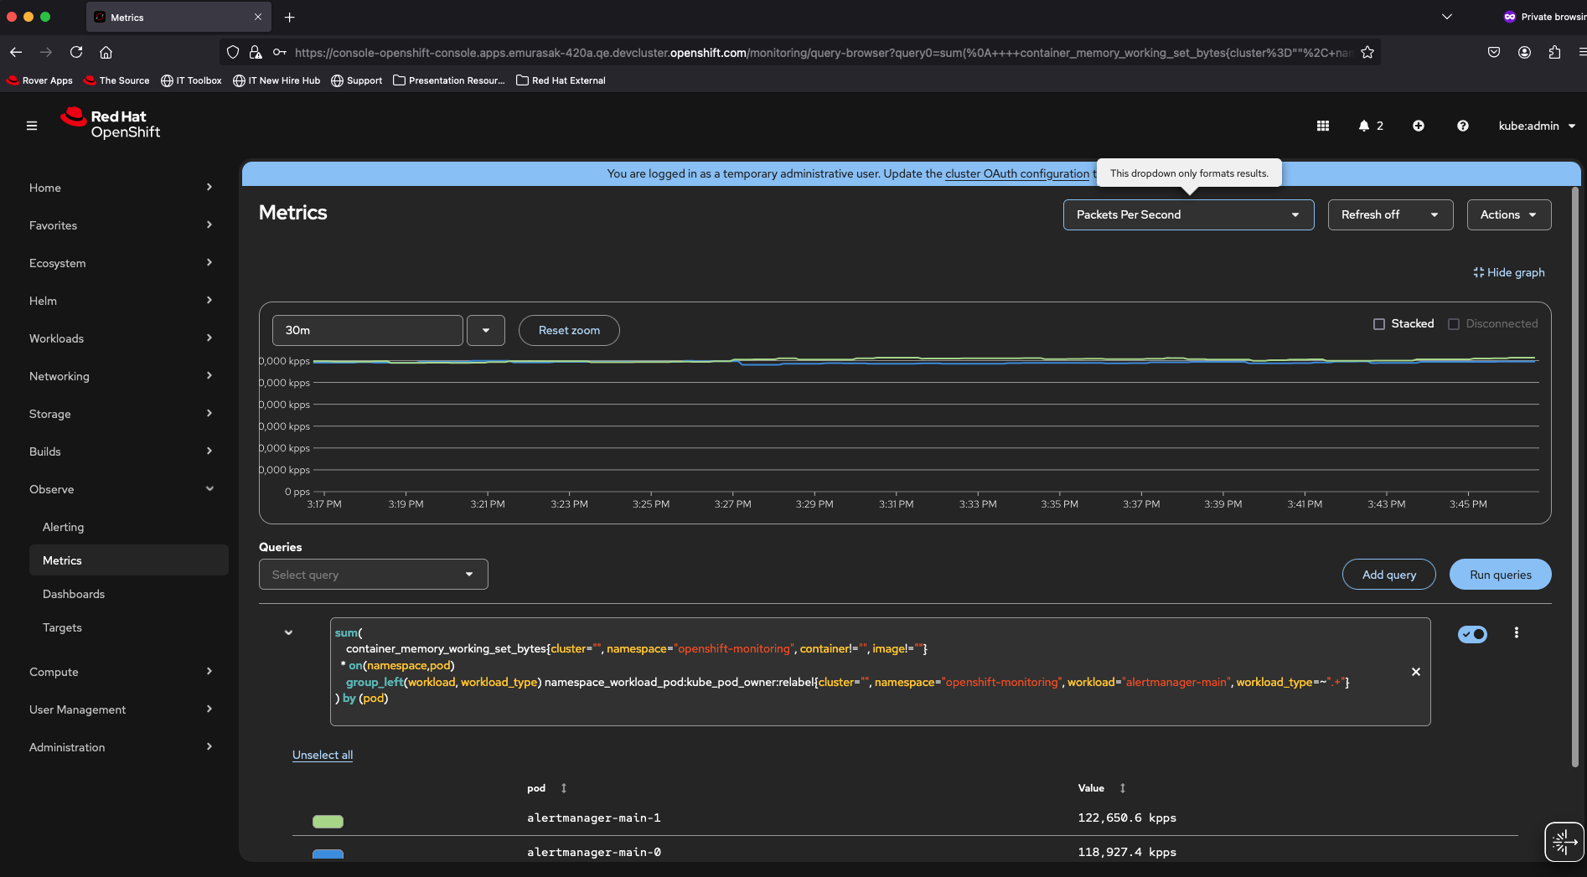Open the application launcher grid
The image size is (1587, 877).
[x=1323, y=126]
